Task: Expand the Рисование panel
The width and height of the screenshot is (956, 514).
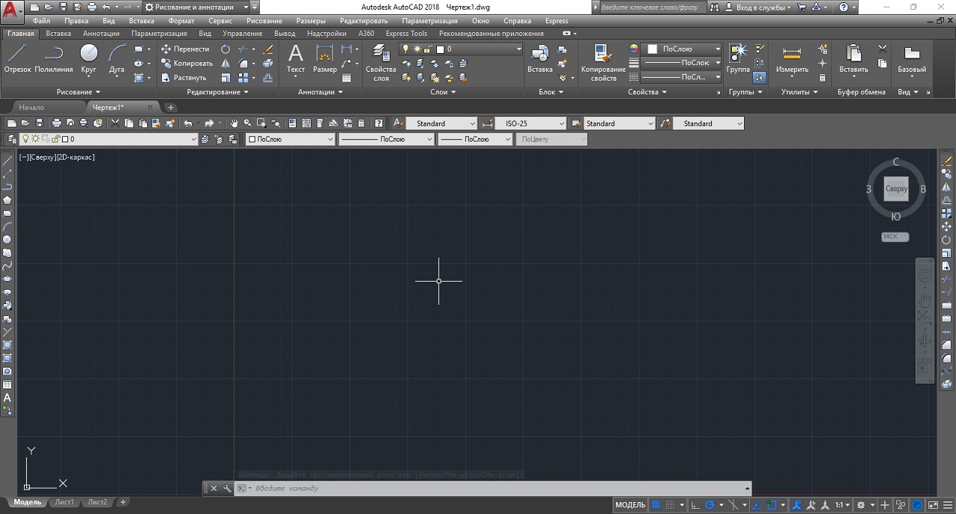Action: (78, 92)
